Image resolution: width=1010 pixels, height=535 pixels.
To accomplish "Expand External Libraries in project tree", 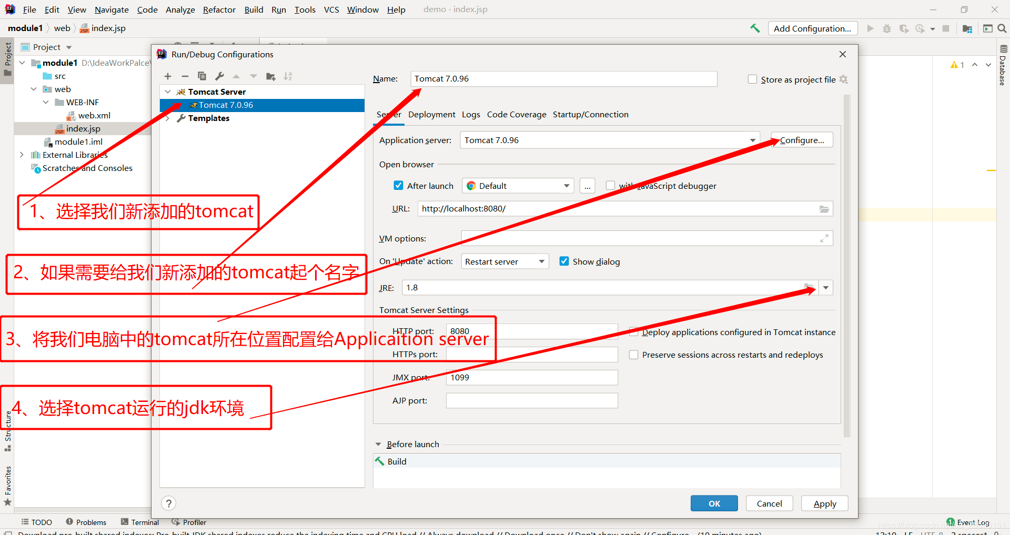I will 22,155.
